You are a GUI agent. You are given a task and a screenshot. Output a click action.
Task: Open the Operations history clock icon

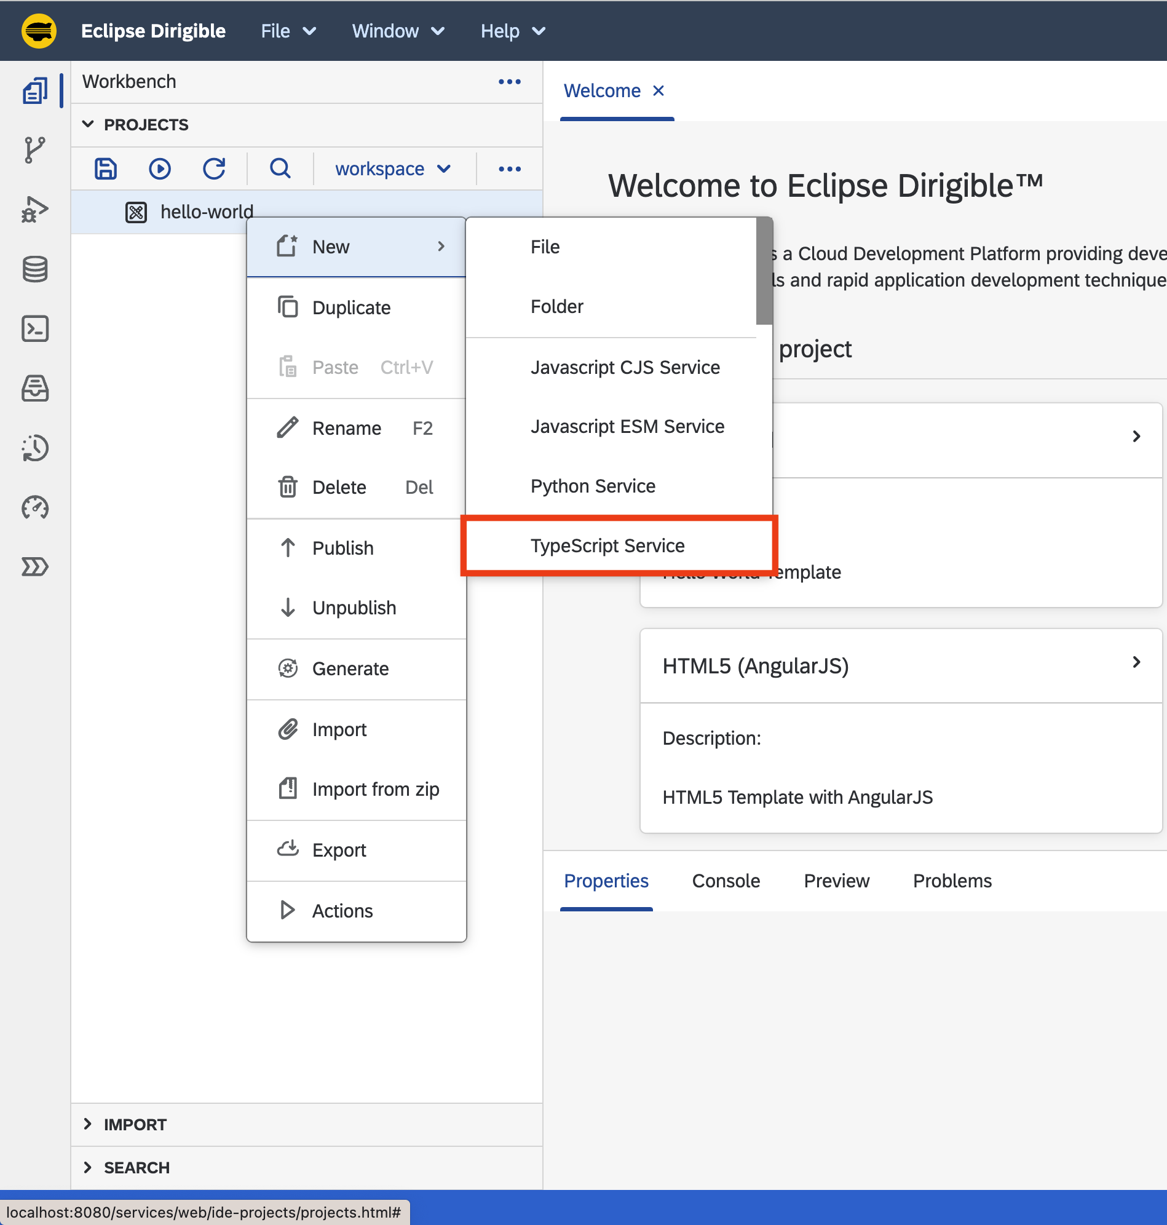36,448
